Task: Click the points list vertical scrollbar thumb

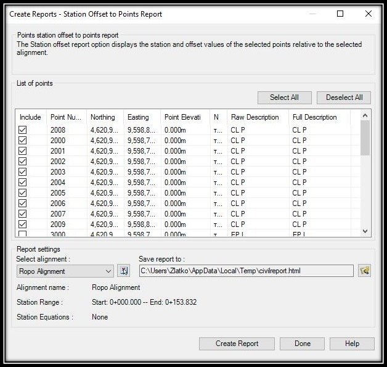Action: [365, 138]
